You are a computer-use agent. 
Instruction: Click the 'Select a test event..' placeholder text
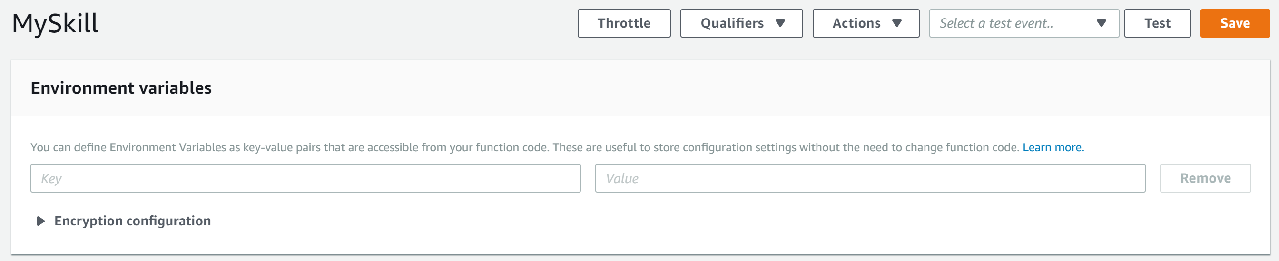996,23
